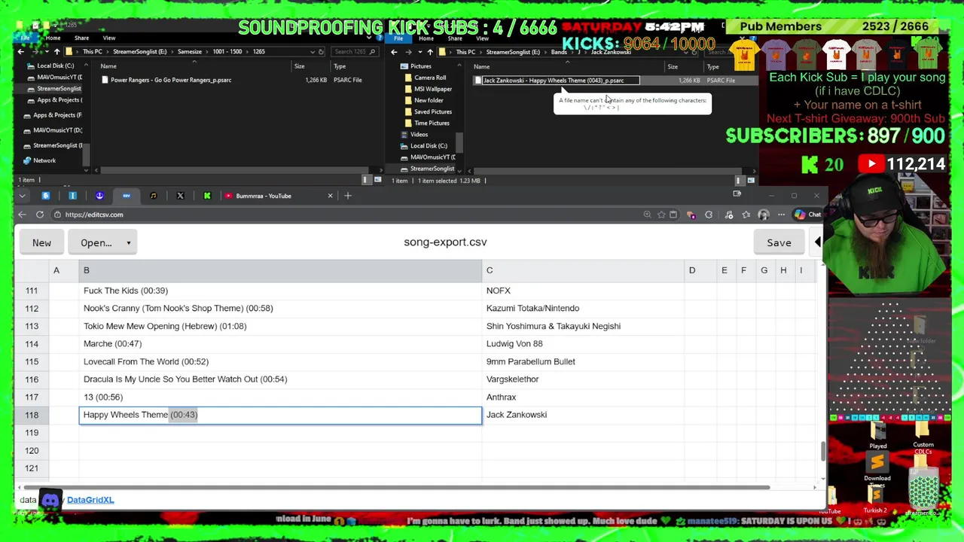
Task: Open the dropdown arrow beside Open...
Action: 129,242
